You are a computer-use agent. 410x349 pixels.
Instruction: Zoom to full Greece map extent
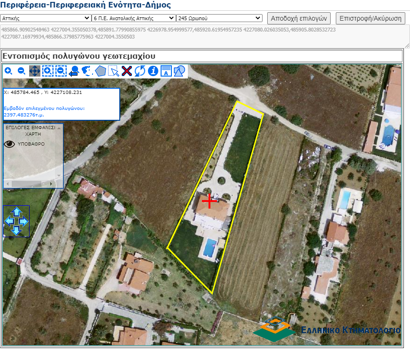pos(87,71)
